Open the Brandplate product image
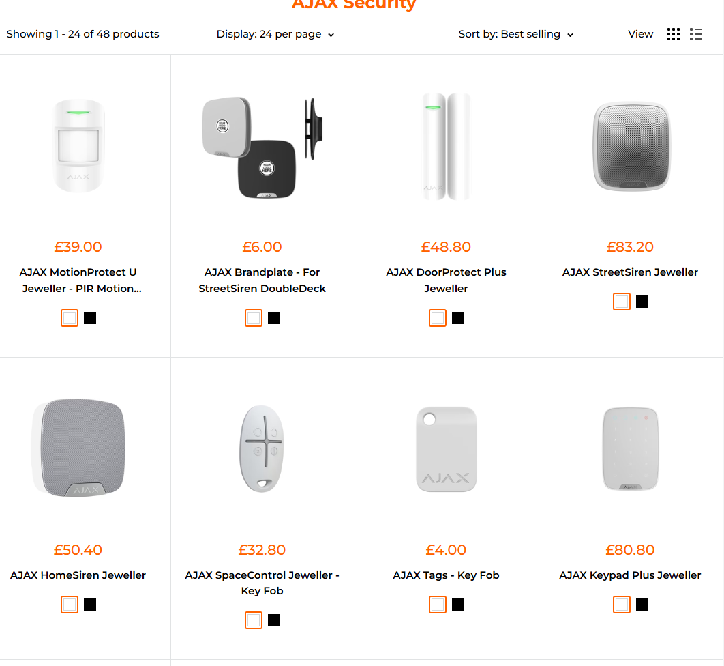This screenshot has width=724, height=666. click(262, 147)
